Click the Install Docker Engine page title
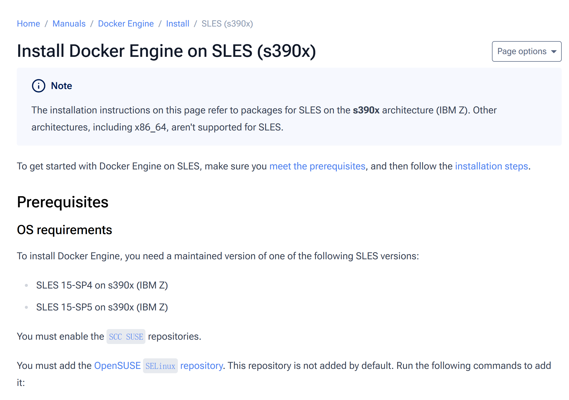This screenshot has height=400, width=569. pos(166,51)
